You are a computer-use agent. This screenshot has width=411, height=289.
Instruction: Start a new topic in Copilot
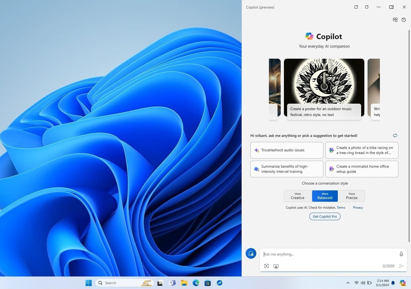click(x=251, y=253)
